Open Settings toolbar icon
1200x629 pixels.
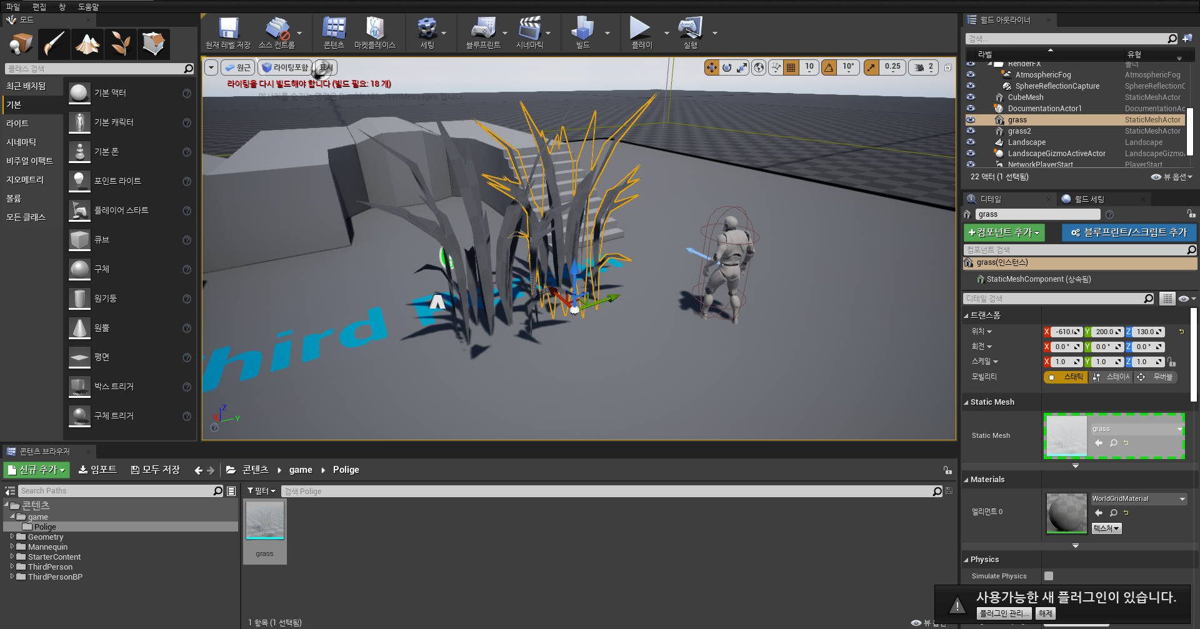coord(427,33)
